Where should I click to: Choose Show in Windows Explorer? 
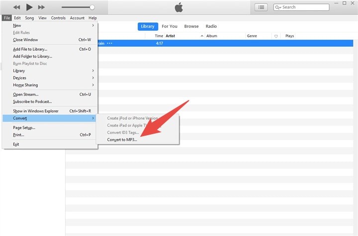point(50,111)
